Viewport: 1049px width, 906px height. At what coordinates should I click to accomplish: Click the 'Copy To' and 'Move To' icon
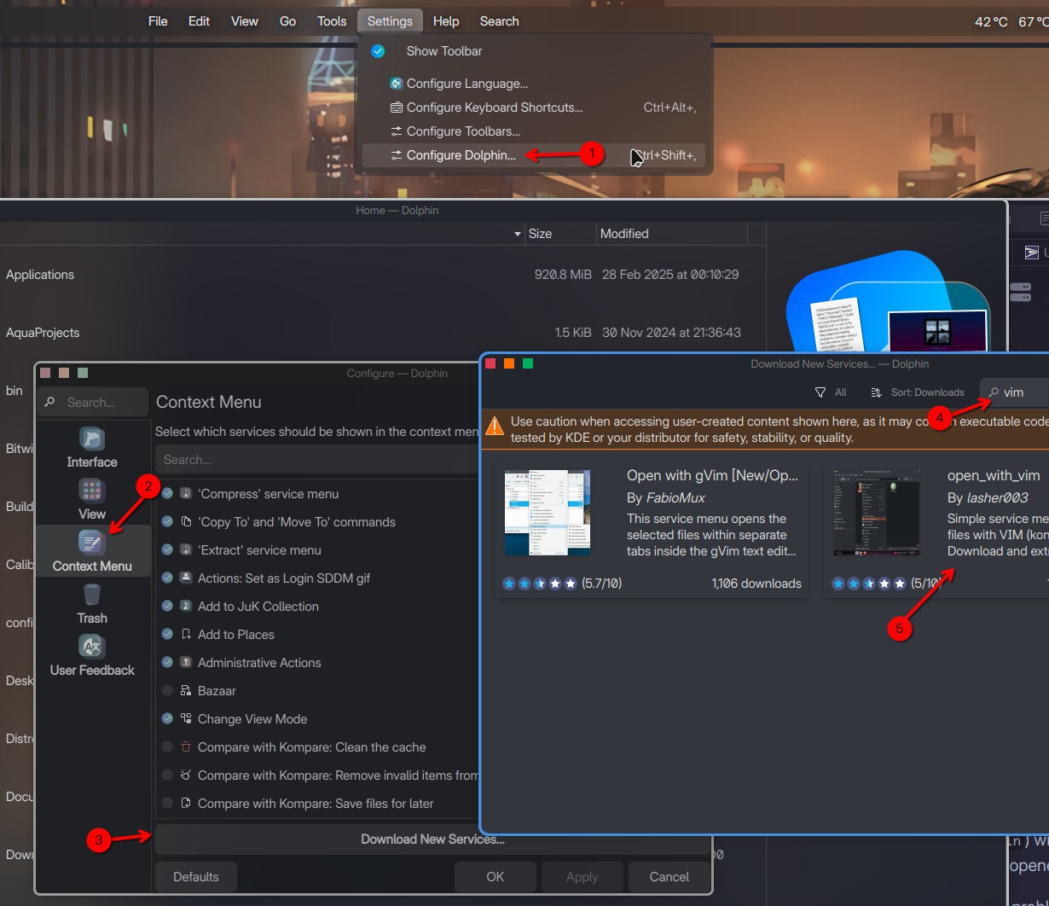[x=186, y=521]
